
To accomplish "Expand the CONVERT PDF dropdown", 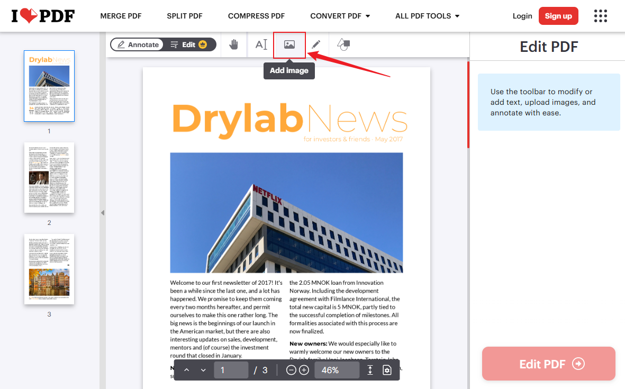I will 340,16.
